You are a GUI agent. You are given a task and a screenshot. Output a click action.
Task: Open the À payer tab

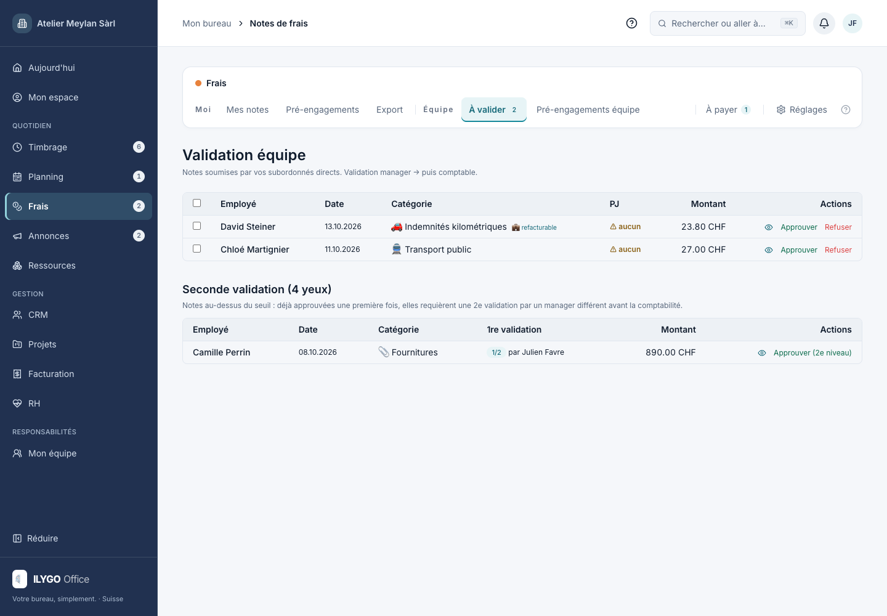pyautogui.click(x=728, y=110)
